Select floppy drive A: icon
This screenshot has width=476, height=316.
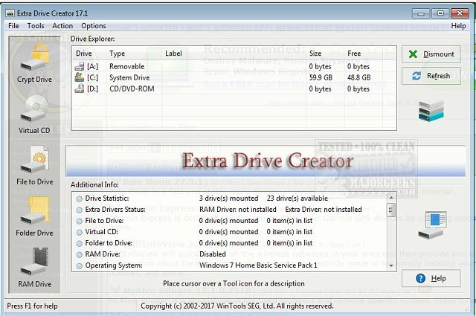tap(80, 66)
